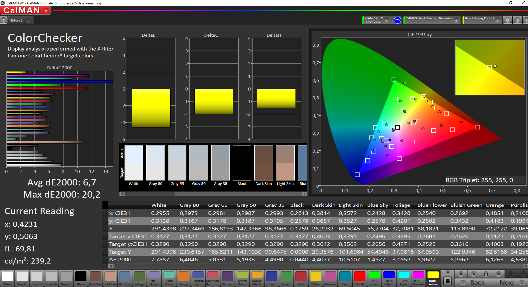Select the Gray 80 patch
Image resolution: width=528 pixels, height=287 pixels.
click(22, 278)
